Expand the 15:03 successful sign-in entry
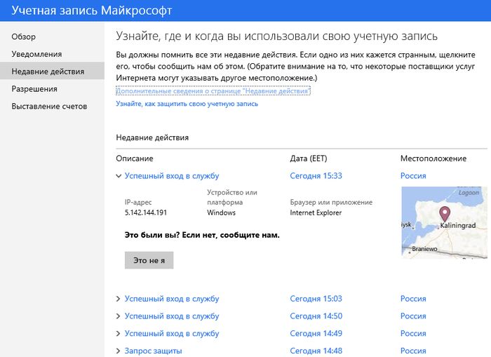Screen dimensions: 491x357 [x=172, y=299]
